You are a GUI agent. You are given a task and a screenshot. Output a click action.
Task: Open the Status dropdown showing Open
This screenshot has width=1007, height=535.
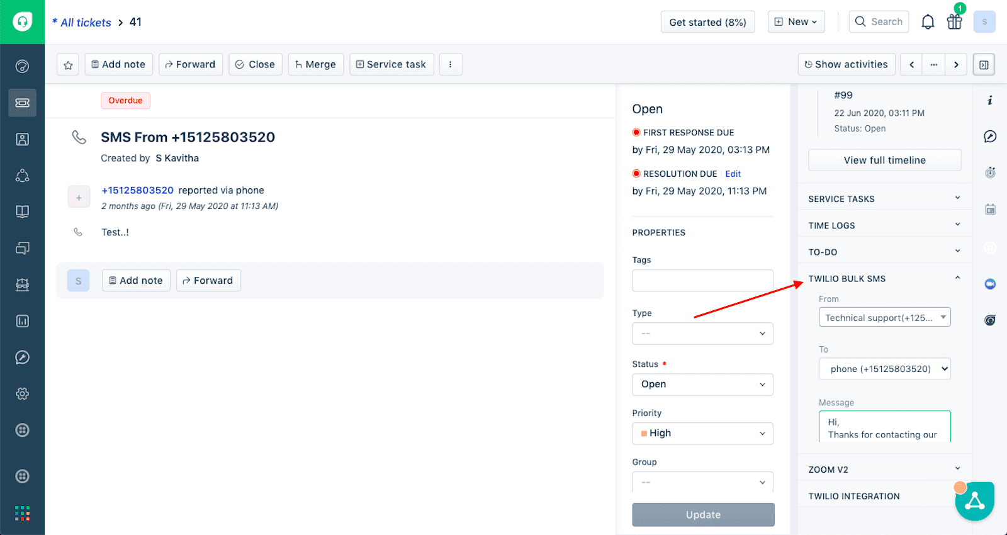point(702,385)
